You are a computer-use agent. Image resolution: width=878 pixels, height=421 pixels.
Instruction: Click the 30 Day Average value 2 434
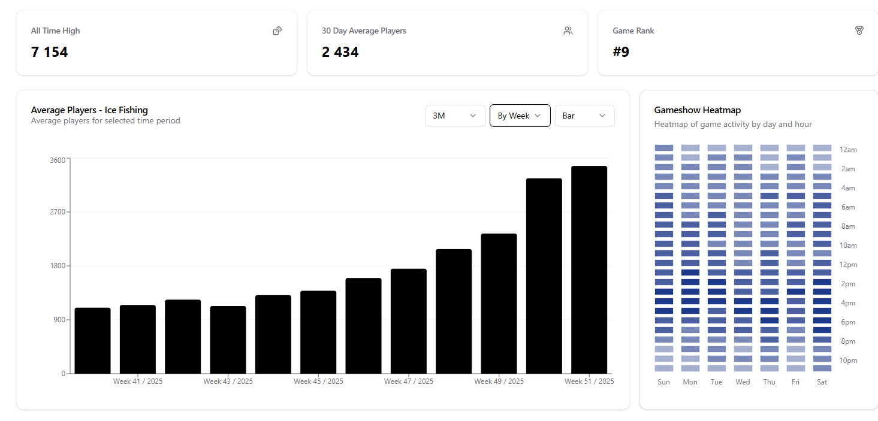340,52
